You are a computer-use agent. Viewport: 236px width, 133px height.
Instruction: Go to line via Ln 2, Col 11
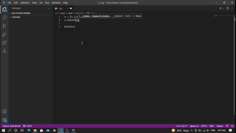tap(182, 126)
